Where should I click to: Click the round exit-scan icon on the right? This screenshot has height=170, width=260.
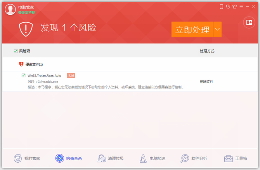pos(249,22)
